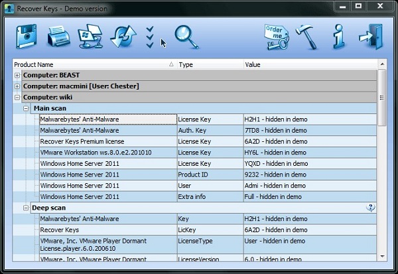This screenshot has height=274, width=398.
Task: Click the Exit door icon
Action: (371, 37)
